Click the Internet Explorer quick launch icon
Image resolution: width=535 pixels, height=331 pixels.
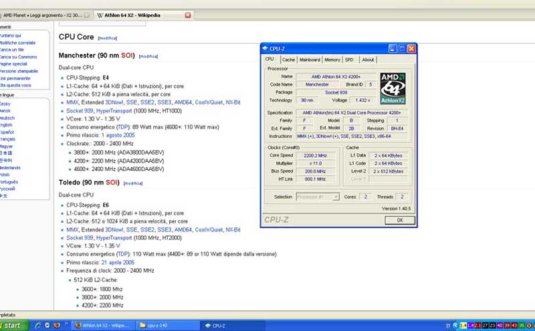point(38,326)
